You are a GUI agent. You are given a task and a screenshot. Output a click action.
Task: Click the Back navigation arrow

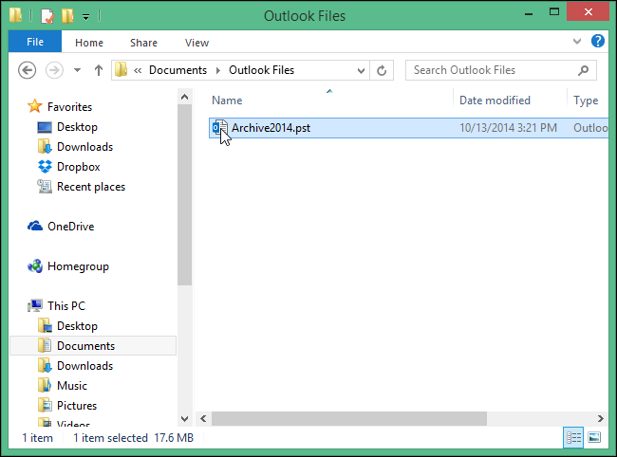(x=28, y=70)
